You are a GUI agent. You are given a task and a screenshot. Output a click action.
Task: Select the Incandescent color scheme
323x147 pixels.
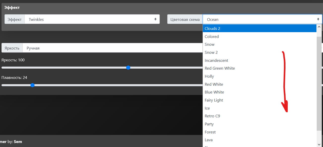[x=216, y=61]
